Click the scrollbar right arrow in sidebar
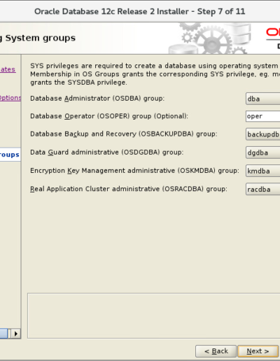Screen dimensions: 280x361 coord(16,334)
